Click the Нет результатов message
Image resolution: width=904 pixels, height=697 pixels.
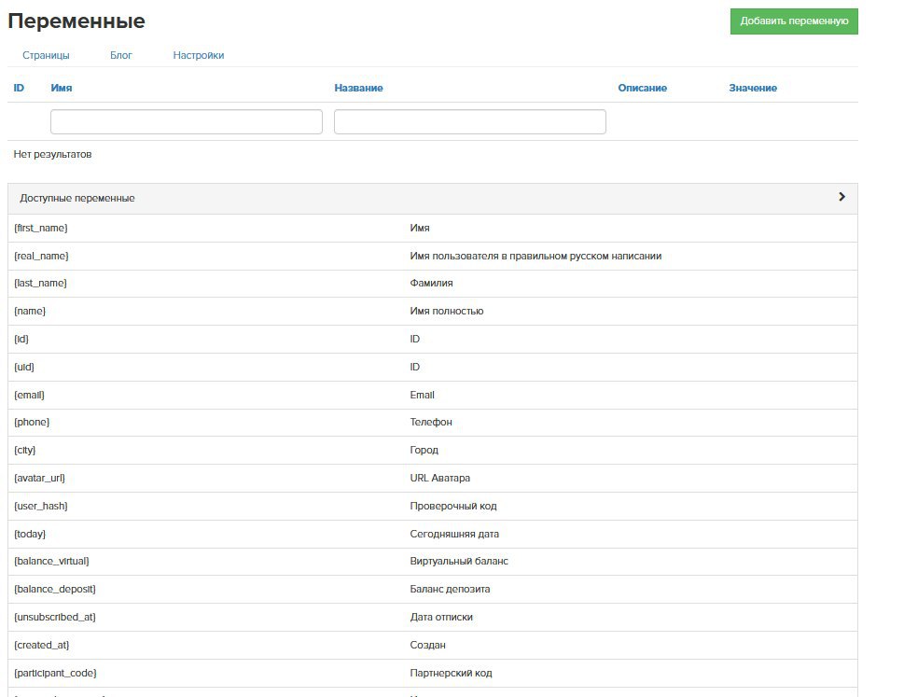(52, 154)
